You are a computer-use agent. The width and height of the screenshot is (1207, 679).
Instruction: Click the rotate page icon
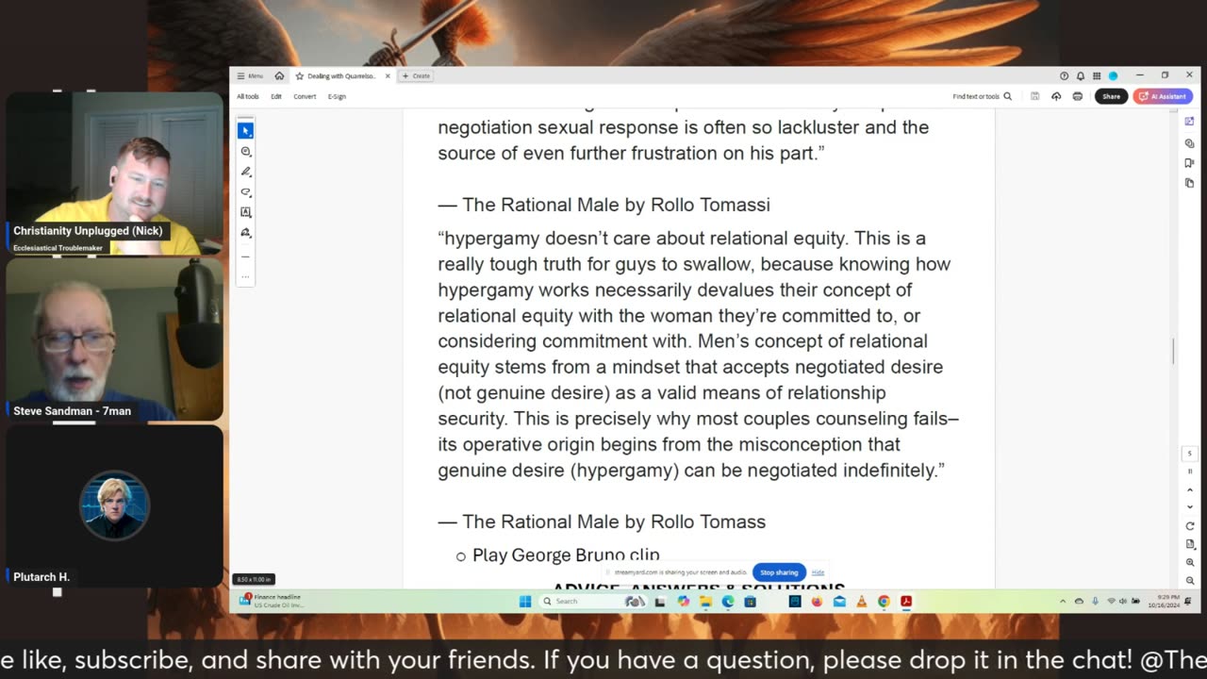(x=1190, y=526)
